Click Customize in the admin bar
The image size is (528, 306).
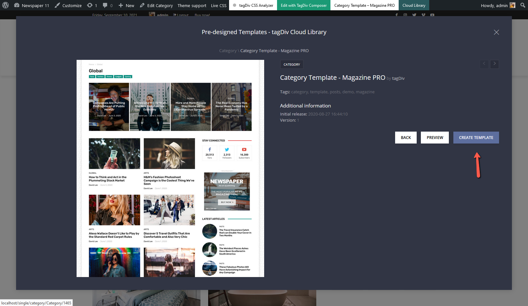68,5
